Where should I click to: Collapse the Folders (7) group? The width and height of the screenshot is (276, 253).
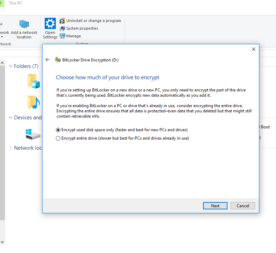click(x=10, y=66)
